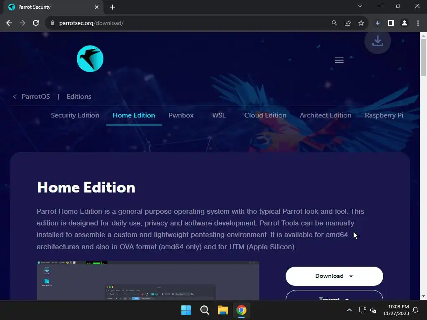Expand the Torrent dropdown button
Image resolution: width=427 pixels, height=320 pixels.
[x=334, y=296]
